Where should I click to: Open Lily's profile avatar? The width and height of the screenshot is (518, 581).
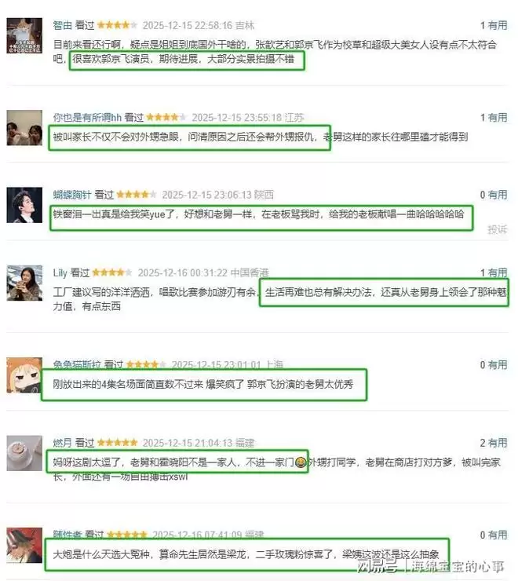(24, 283)
